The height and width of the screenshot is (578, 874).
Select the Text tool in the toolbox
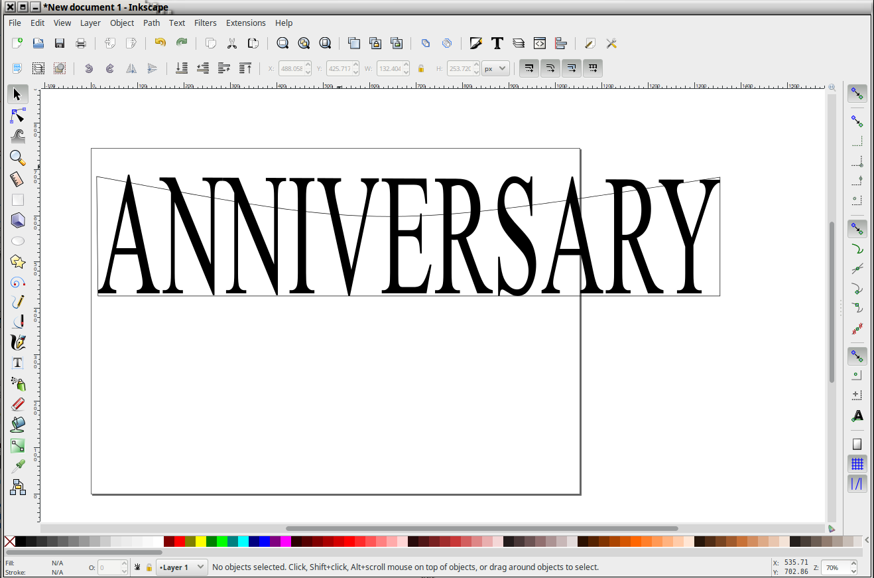coord(18,362)
